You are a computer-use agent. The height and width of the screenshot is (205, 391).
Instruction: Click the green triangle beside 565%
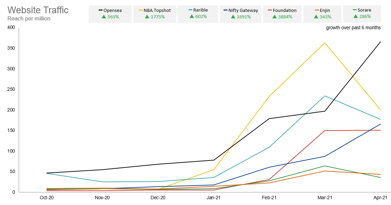click(104, 17)
